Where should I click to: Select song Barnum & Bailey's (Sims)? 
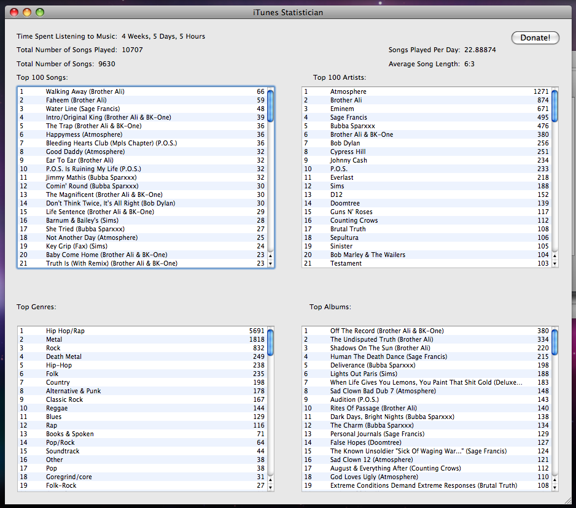pos(142,220)
